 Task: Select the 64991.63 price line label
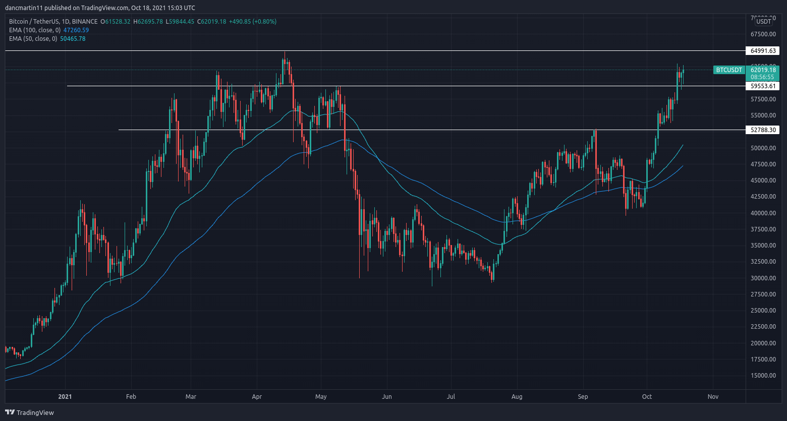coord(762,51)
